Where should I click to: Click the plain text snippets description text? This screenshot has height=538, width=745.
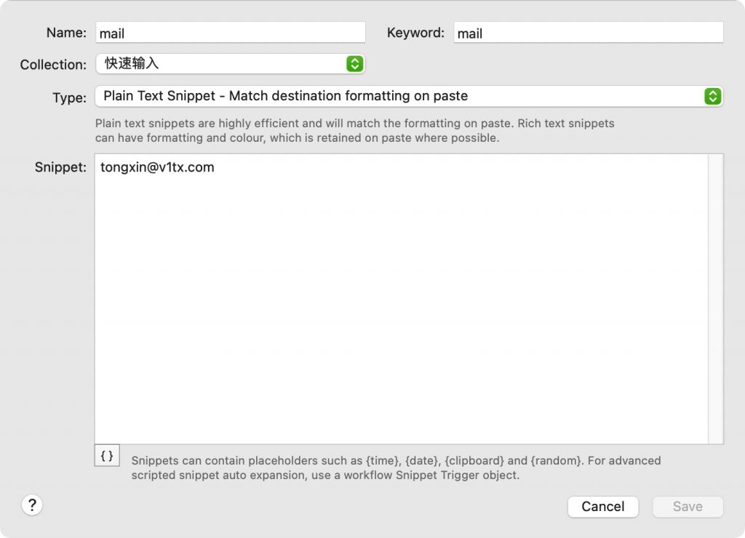[x=354, y=131]
